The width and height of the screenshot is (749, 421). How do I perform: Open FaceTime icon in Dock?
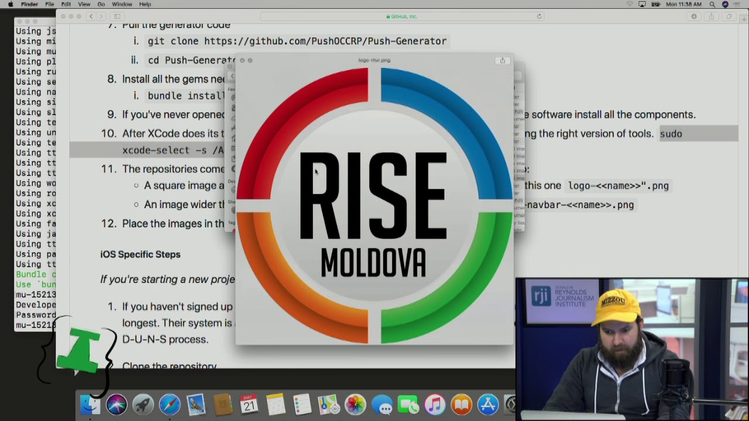(x=408, y=405)
